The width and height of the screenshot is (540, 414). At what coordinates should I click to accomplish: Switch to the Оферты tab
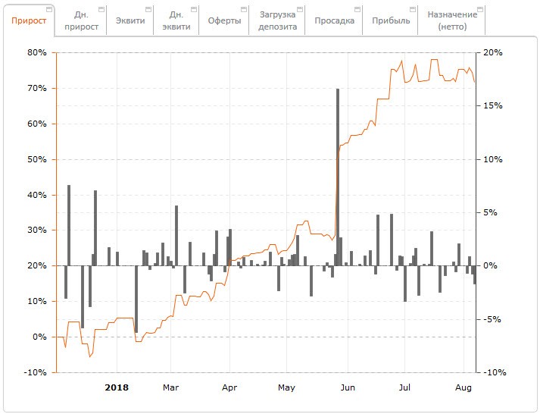[224, 20]
